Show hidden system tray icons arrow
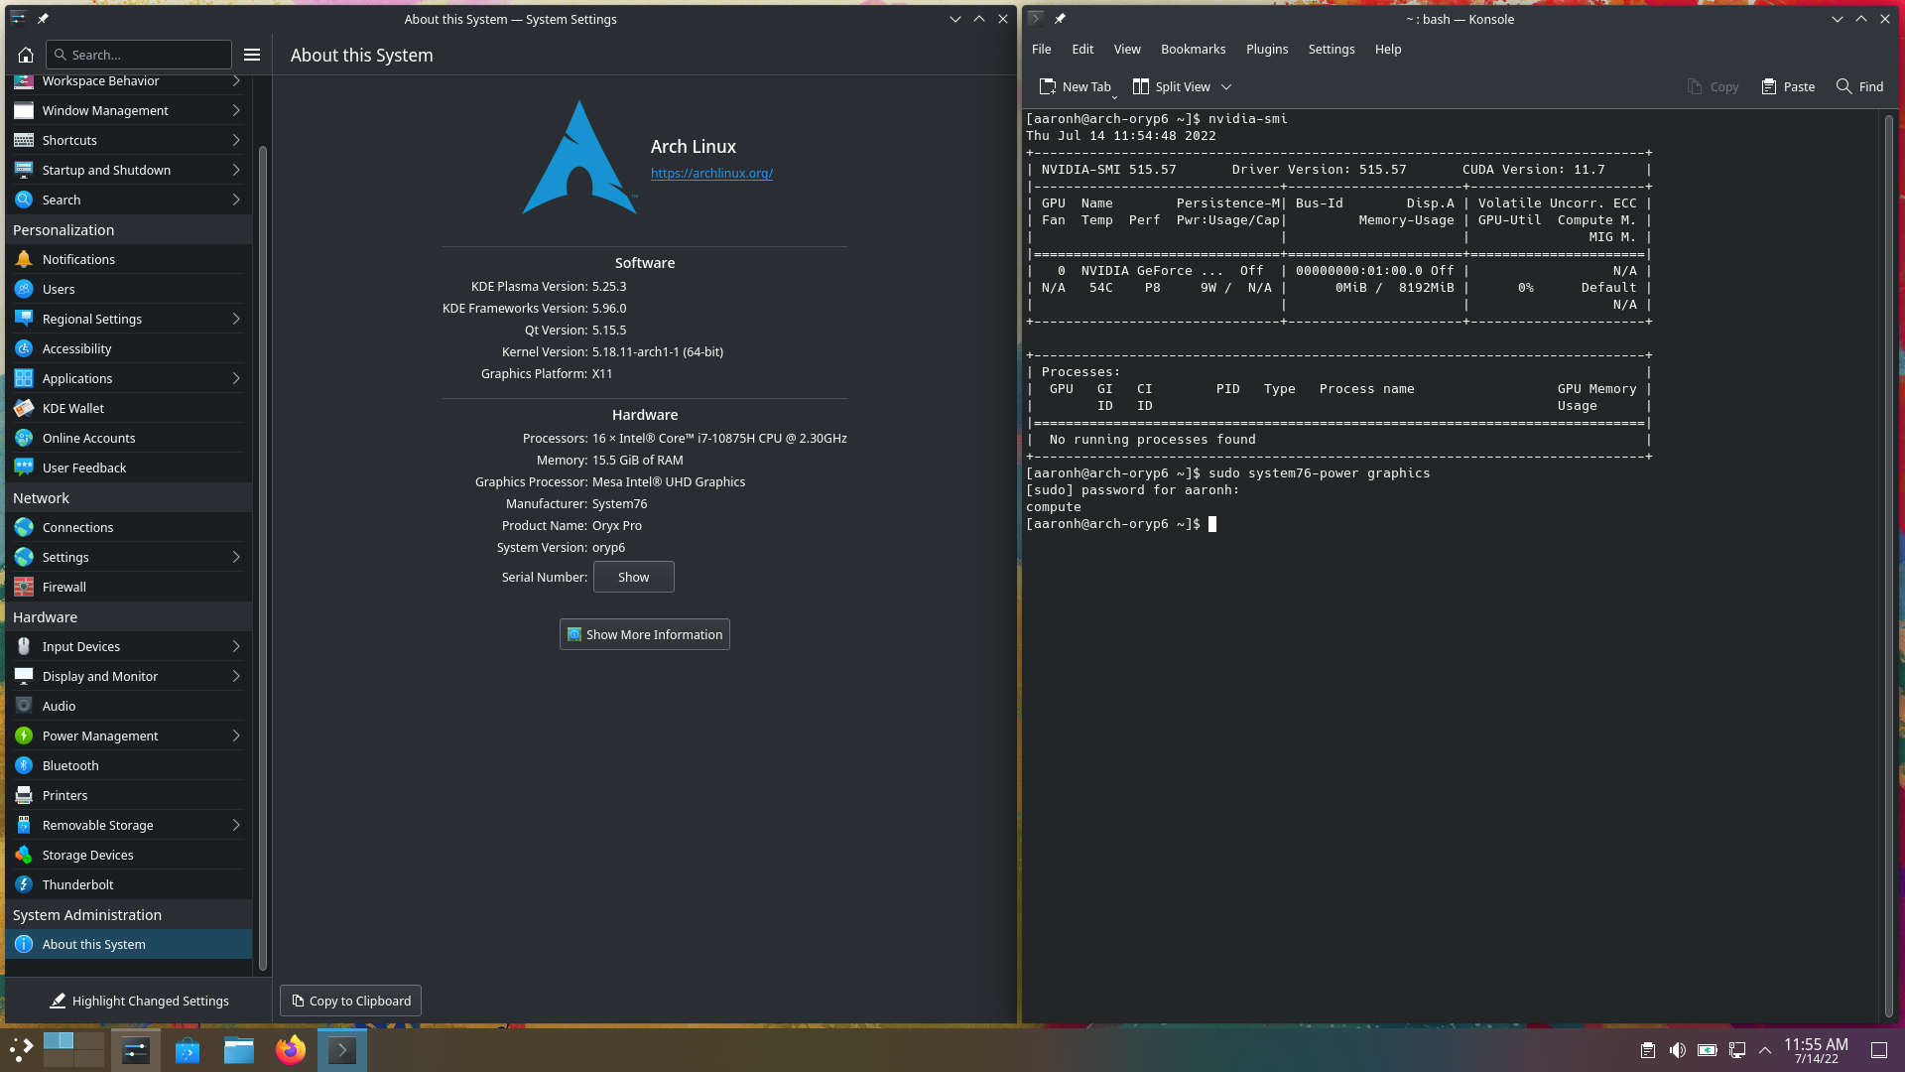This screenshot has width=1905, height=1072. (1765, 1050)
